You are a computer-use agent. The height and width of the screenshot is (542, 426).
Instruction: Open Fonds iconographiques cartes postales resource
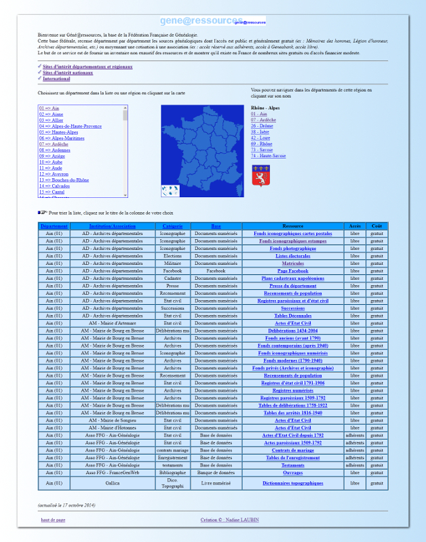point(293,234)
